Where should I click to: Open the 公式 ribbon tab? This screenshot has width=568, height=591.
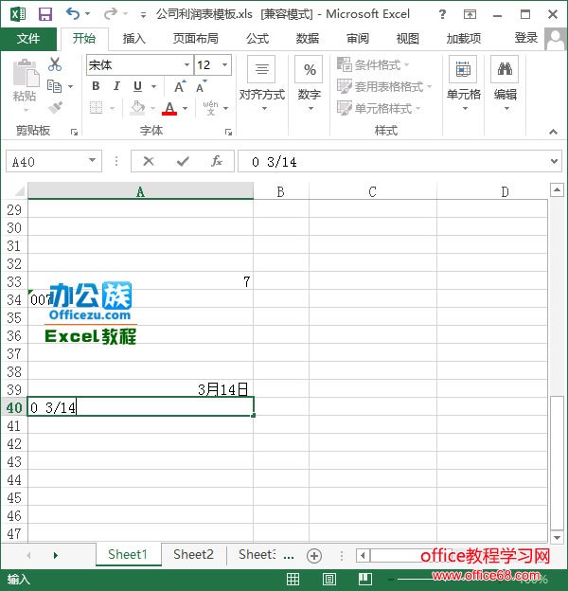tap(257, 39)
